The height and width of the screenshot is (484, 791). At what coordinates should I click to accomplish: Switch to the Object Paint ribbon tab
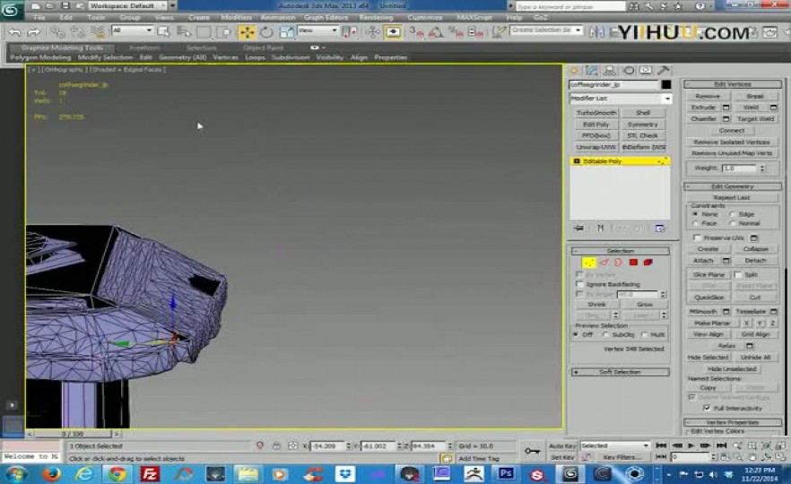click(263, 48)
